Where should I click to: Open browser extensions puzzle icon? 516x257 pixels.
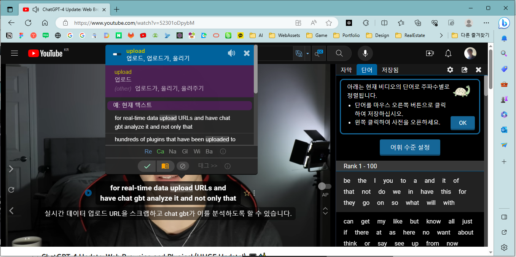366,23
